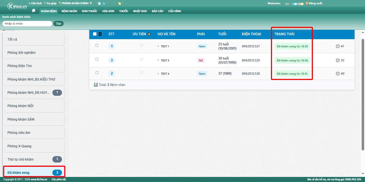
Task: Select Phòng siêu âm in the sidebar
Action: coord(34,133)
